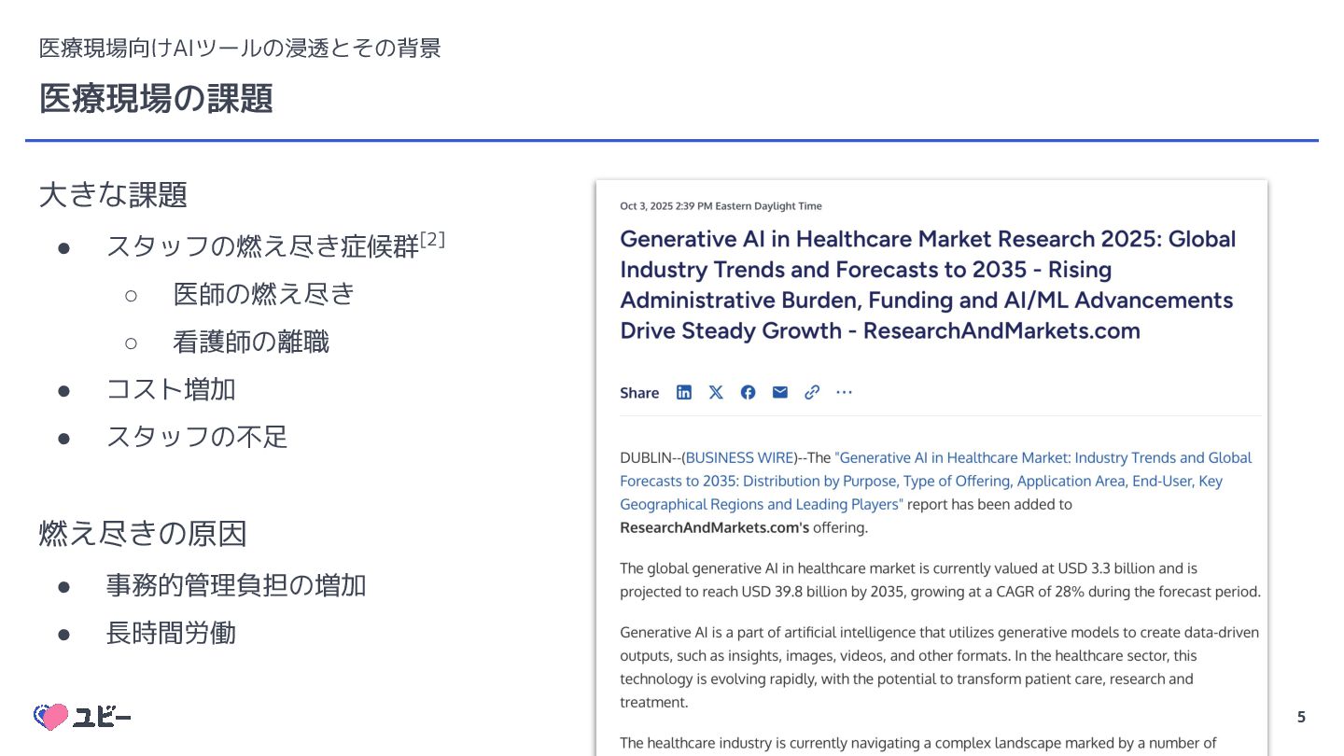Click the slide title 医療現場の課題
This screenshot has height=756, width=1344.
coord(156,98)
